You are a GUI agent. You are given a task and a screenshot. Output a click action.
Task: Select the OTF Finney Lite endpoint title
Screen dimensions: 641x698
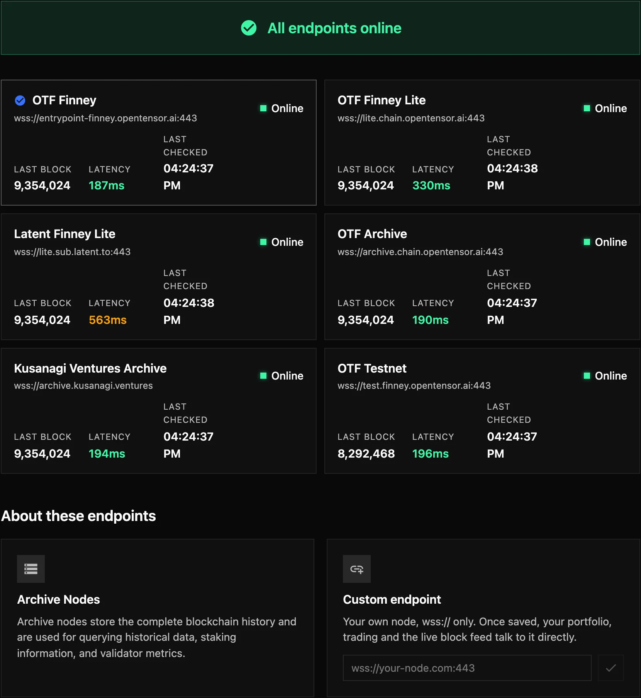point(382,100)
